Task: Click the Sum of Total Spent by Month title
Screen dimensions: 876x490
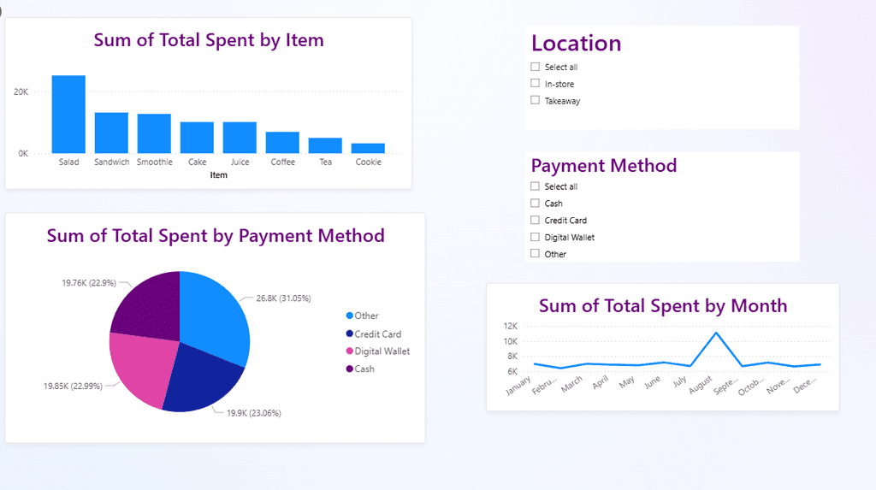Action: click(x=663, y=306)
